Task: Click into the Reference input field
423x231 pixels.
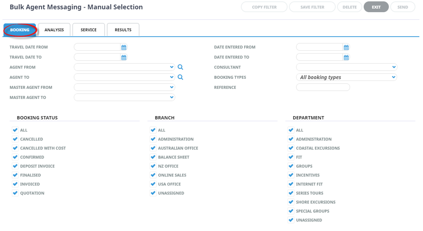Action: click(323, 87)
